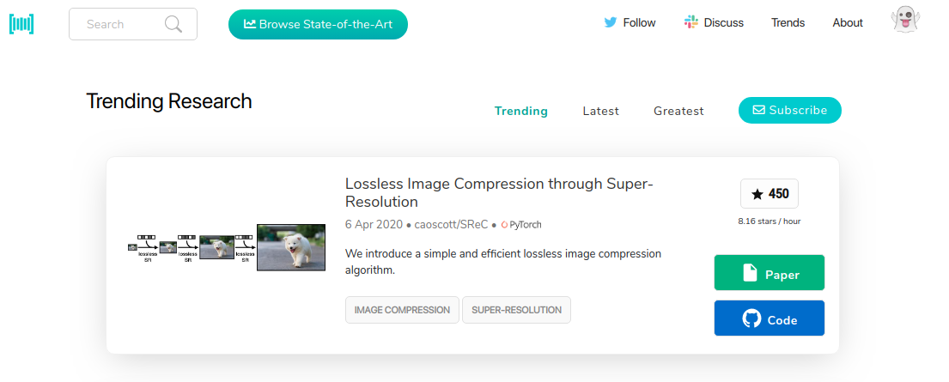This screenshot has width=949, height=382.
Task: Click the search magnifier icon
Action: pyautogui.click(x=173, y=24)
